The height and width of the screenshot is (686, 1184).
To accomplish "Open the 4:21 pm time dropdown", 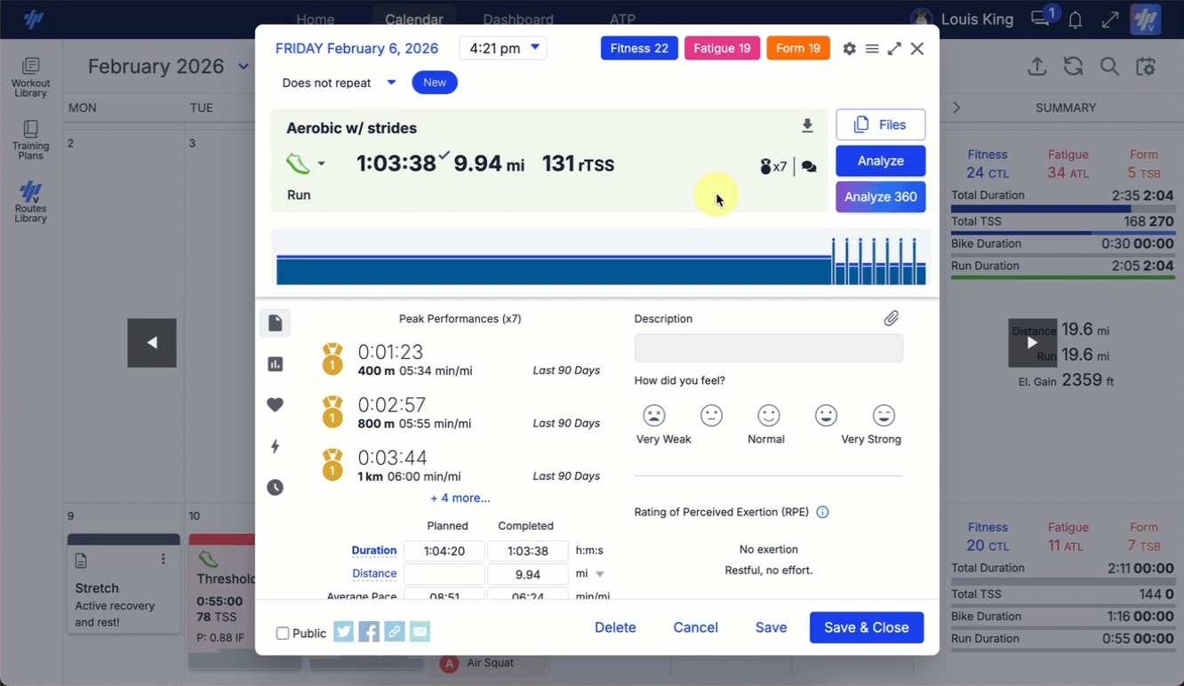I will (x=502, y=48).
